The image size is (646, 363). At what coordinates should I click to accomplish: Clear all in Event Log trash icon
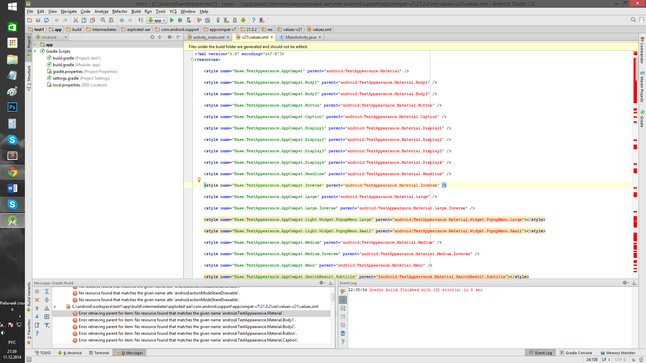pos(343,333)
